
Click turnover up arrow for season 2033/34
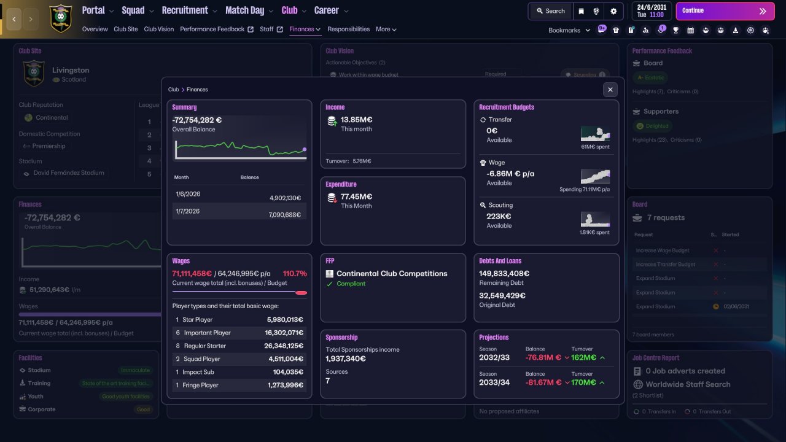[x=602, y=382]
